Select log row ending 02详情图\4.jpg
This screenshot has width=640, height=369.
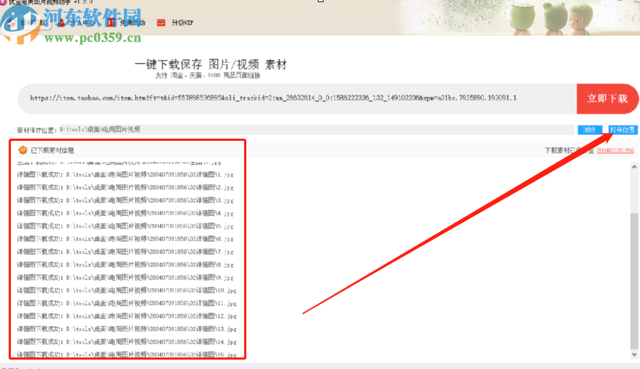tap(125, 214)
